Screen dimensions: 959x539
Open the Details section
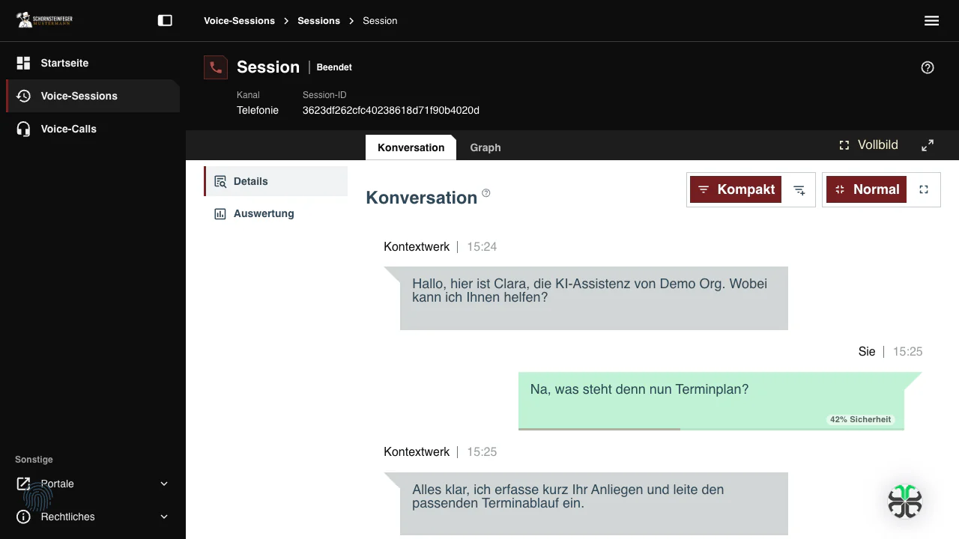pos(276,181)
